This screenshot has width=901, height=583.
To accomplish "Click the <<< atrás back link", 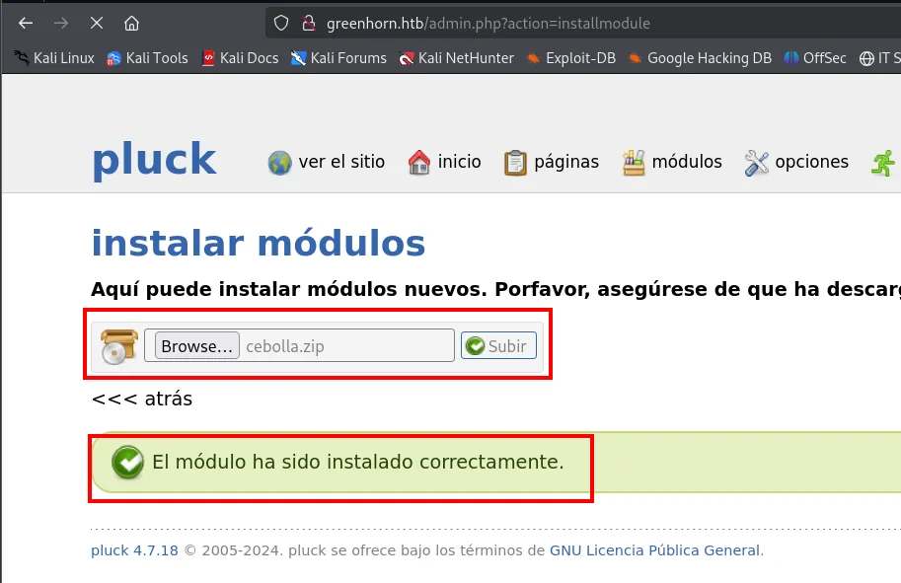I will tap(142, 399).
